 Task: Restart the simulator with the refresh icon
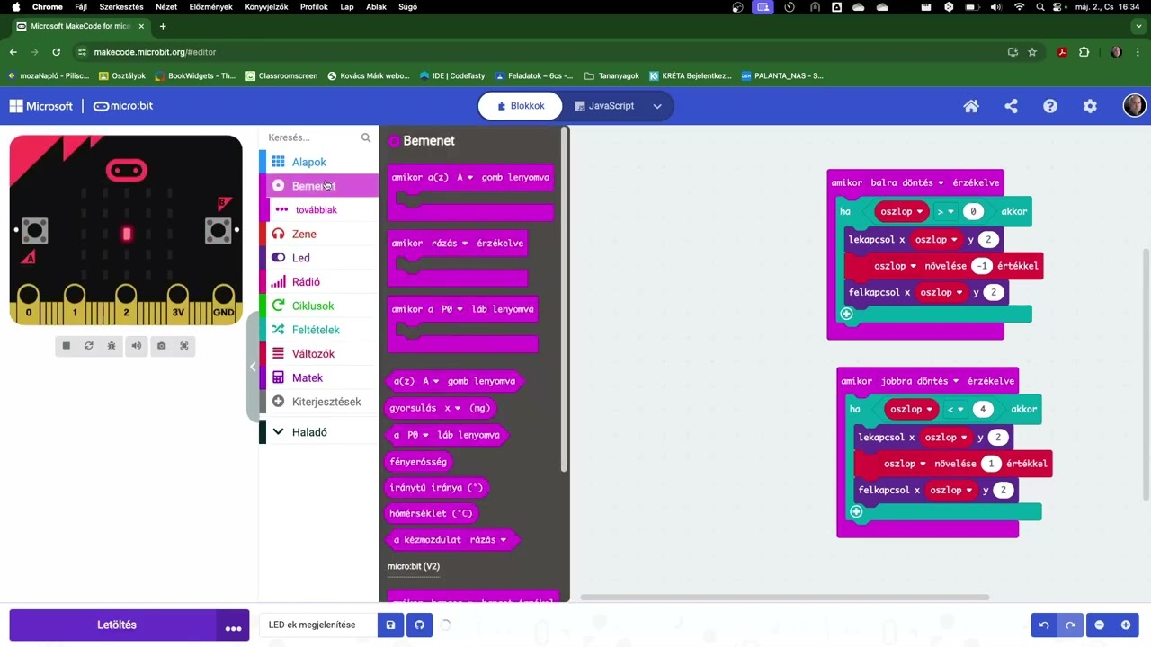(89, 346)
